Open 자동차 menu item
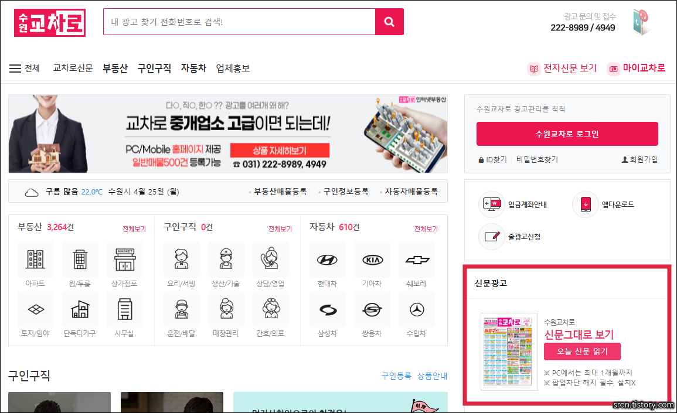This screenshot has width=677, height=413. tap(194, 68)
